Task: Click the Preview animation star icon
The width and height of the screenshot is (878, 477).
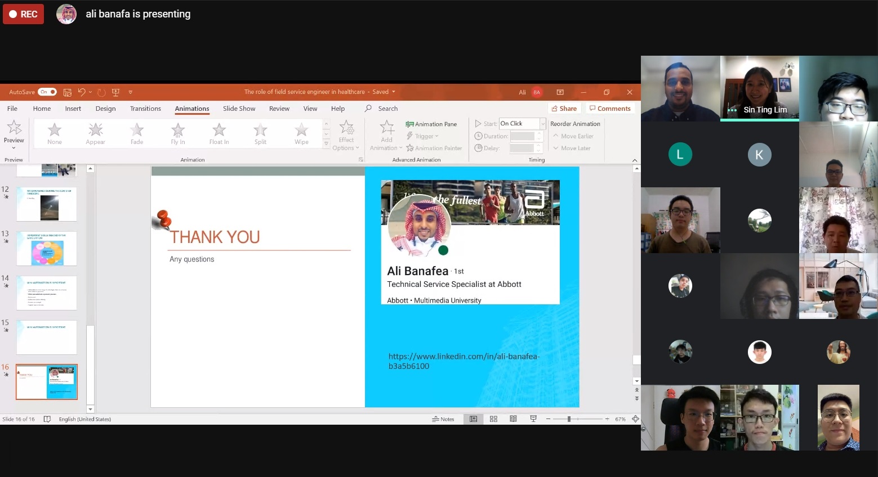Action: click(14, 127)
